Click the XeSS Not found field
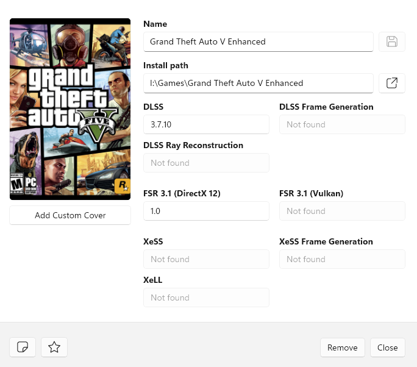The width and height of the screenshot is (417, 367). (207, 259)
